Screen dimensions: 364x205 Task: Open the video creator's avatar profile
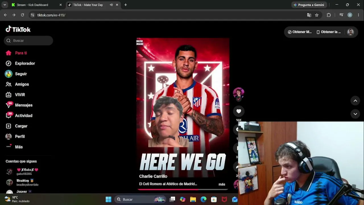click(x=239, y=93)
